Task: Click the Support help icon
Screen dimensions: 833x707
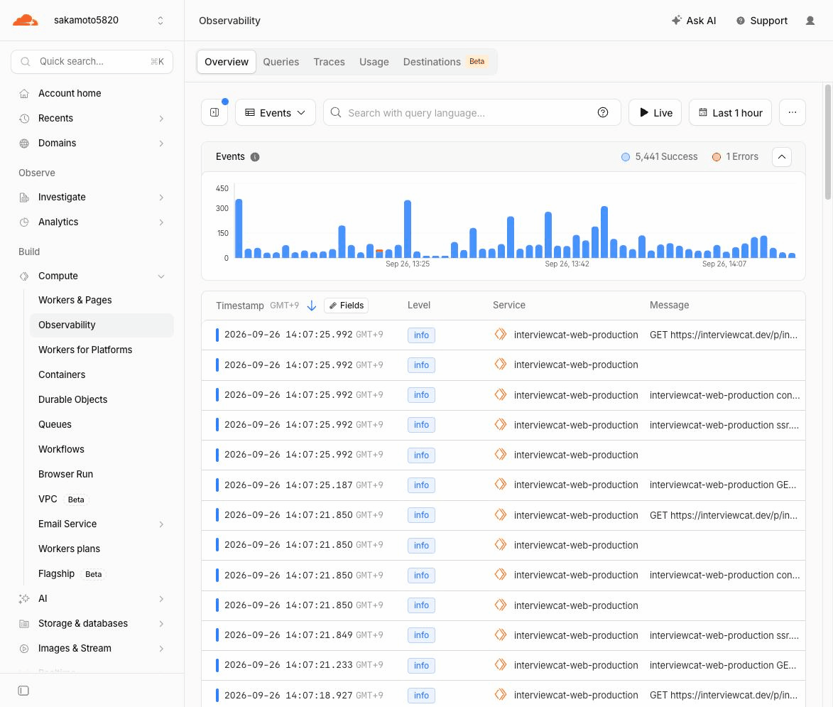Action: [x=740, y=21]
